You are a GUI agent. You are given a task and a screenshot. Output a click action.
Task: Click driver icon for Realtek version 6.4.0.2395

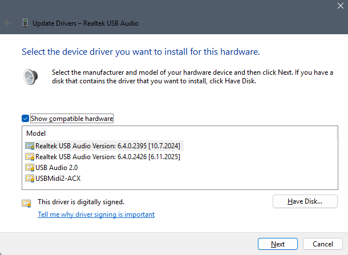[30, 146]
